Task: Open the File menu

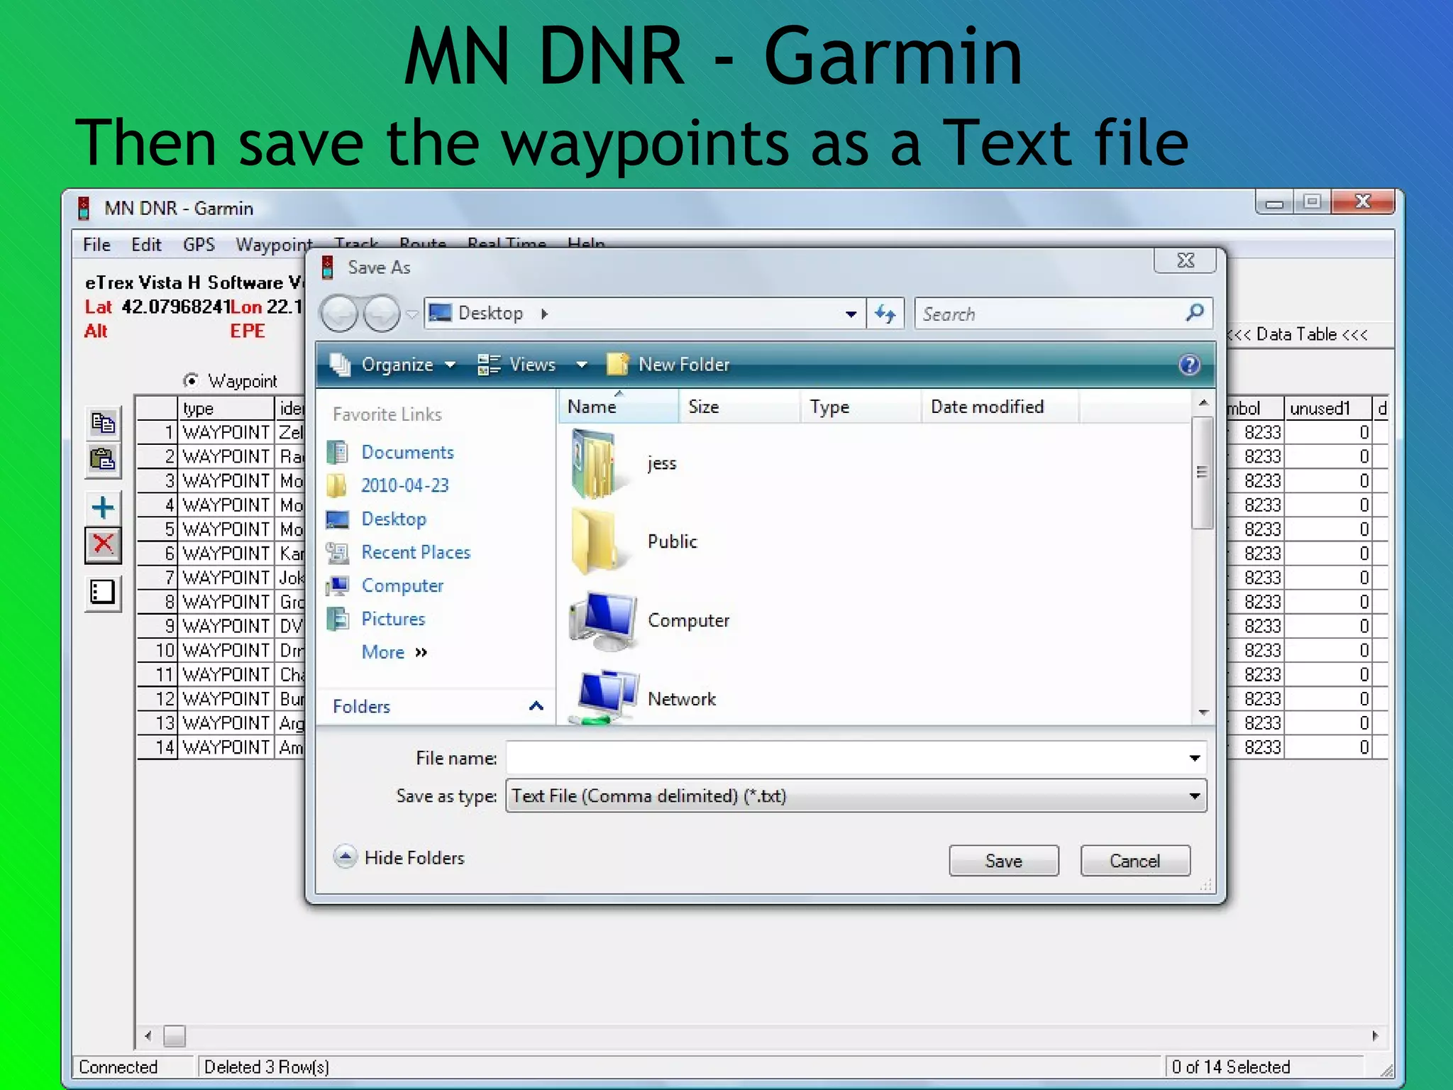Action: coord(96,245)
